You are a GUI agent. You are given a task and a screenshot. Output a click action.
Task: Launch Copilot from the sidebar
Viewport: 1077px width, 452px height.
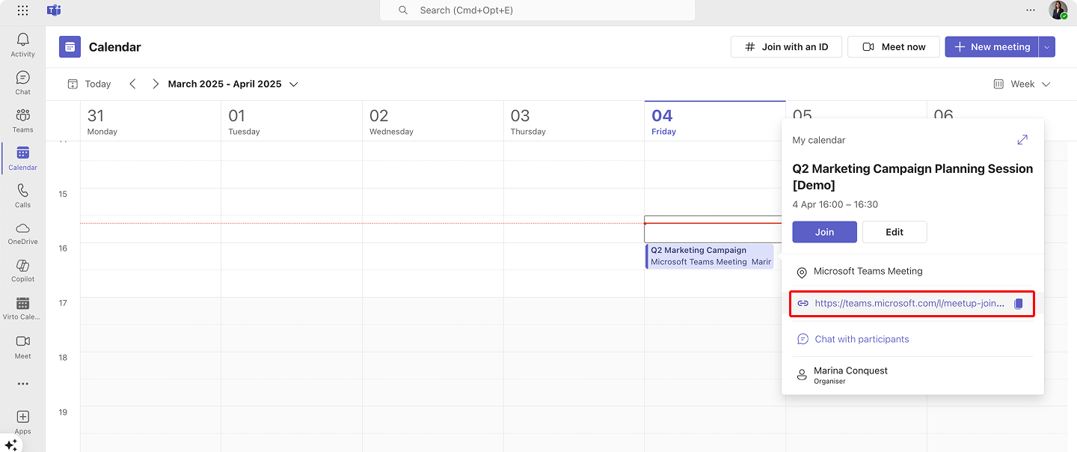pos(22,270)
